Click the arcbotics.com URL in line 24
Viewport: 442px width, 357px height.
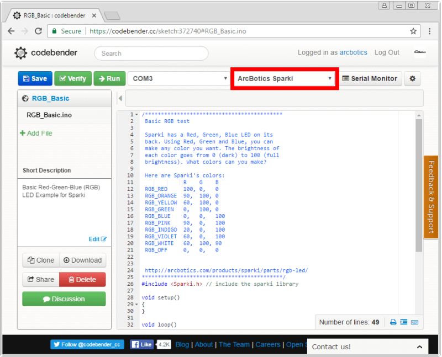[x=226, y=270]
